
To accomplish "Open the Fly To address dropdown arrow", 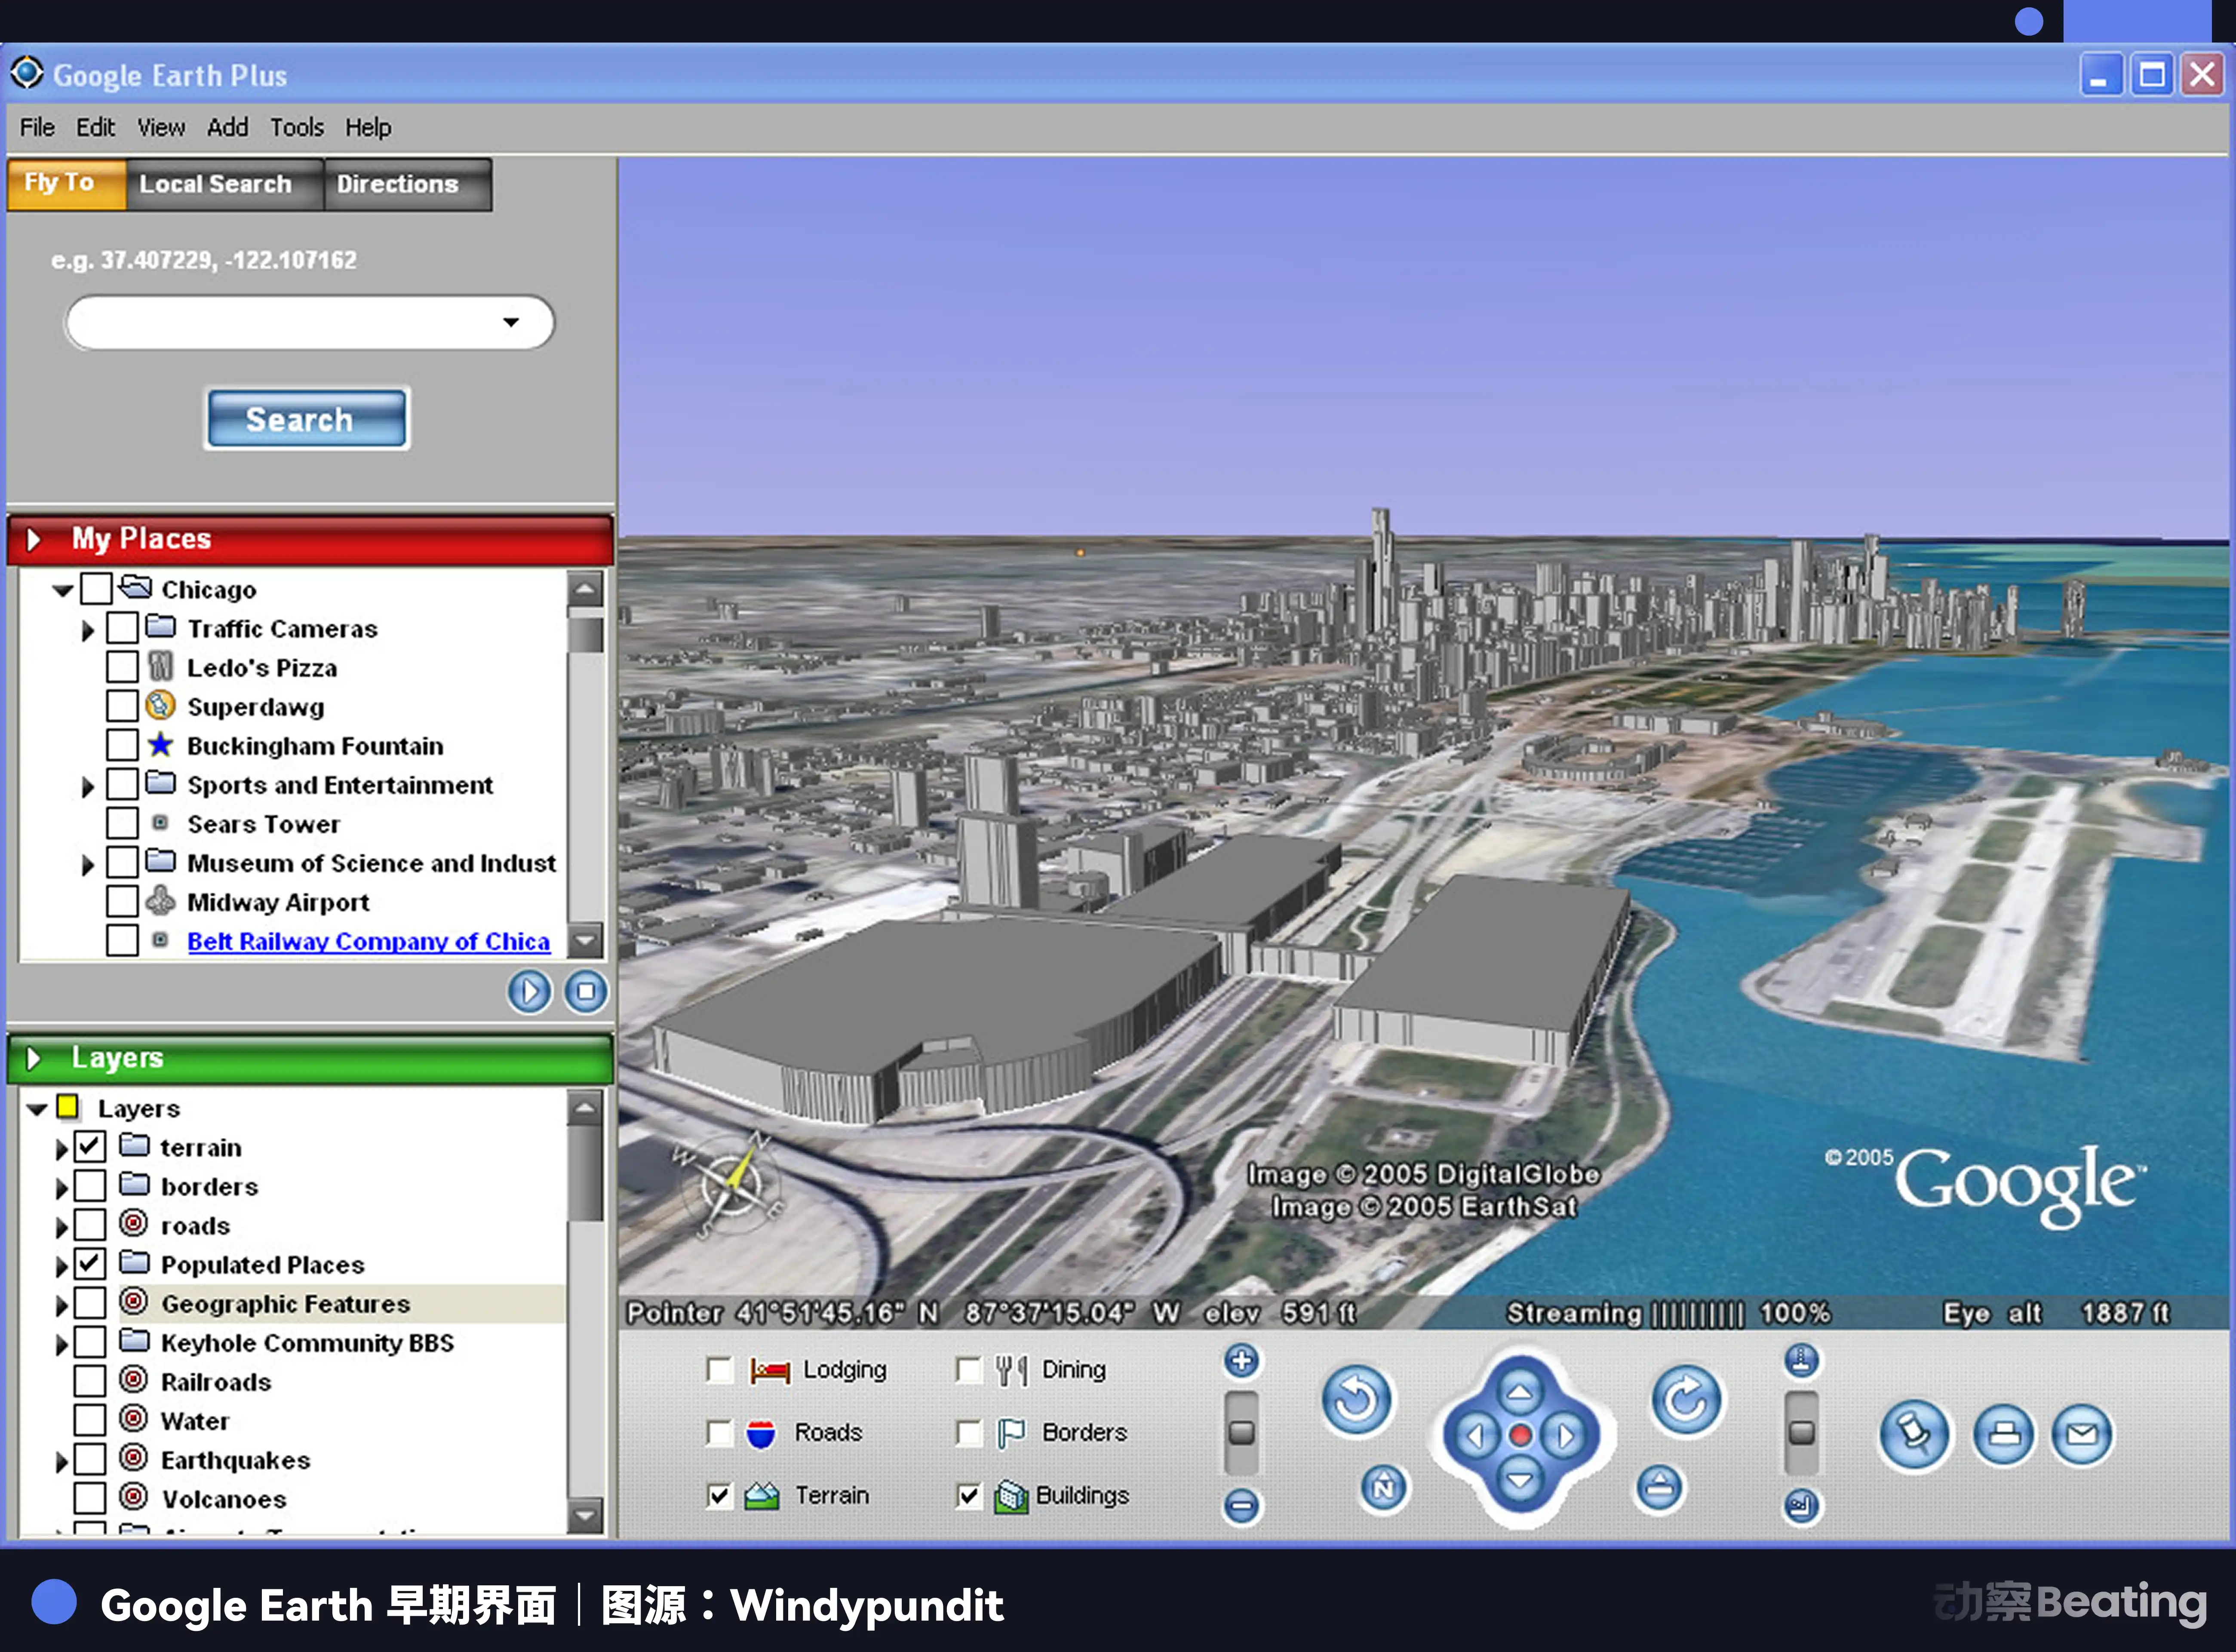I will [511, 322].
